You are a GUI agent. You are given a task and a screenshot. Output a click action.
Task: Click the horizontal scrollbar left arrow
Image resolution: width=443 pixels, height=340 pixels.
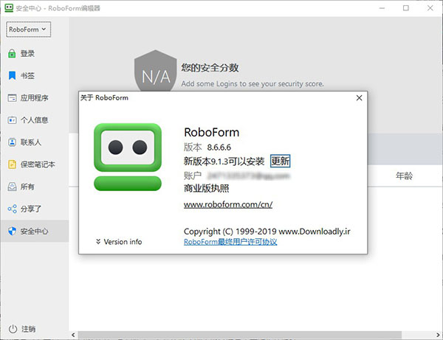point(73,335)
